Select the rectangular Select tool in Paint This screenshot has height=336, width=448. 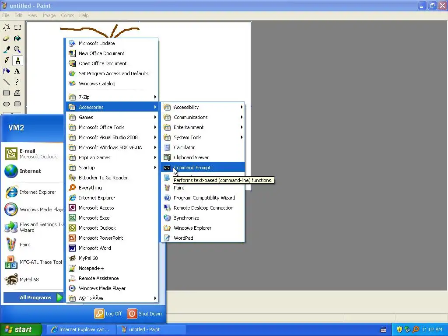pos(17,28)
